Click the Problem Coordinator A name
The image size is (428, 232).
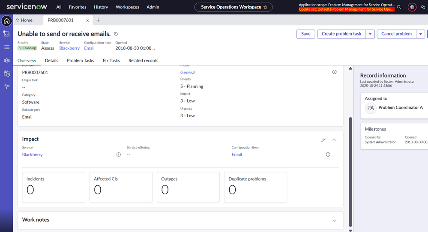tap(401, 107)
